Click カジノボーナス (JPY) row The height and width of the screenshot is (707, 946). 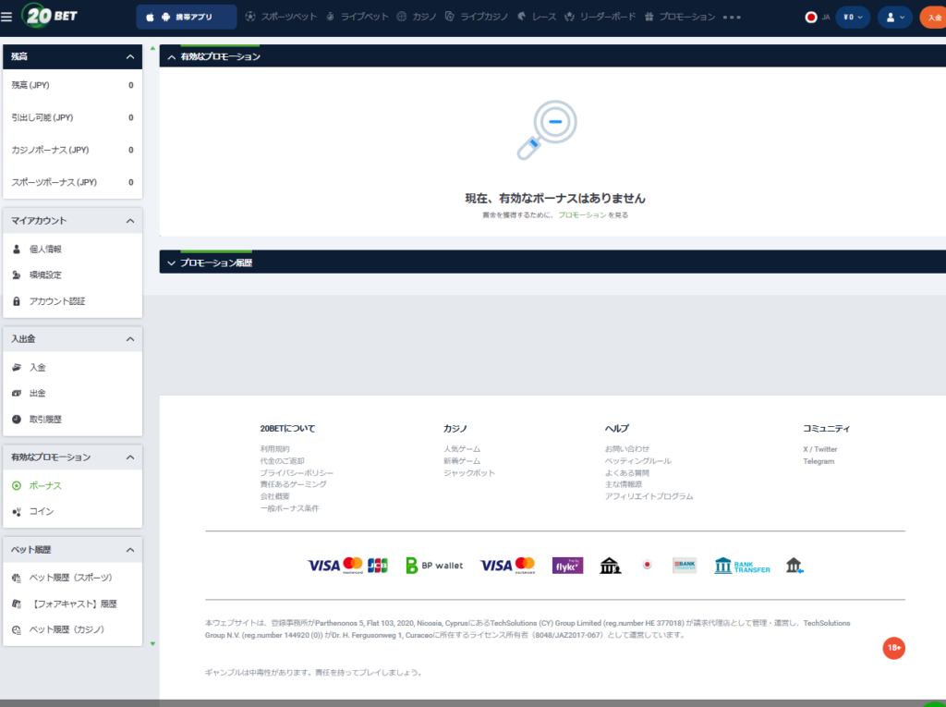pos(72,151)
